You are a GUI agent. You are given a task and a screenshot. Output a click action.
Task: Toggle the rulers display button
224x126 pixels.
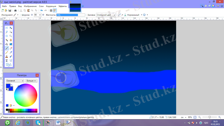click(55, 10)
